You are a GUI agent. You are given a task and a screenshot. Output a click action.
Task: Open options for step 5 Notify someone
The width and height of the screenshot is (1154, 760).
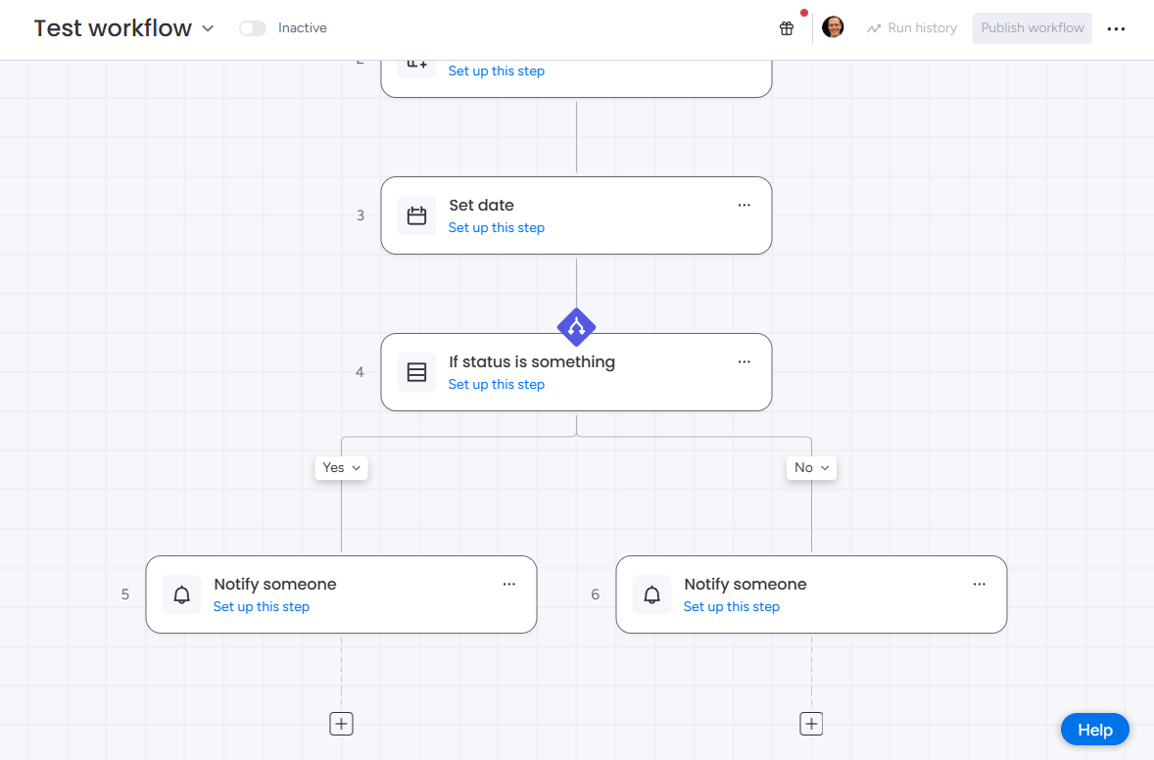point(508,584)
